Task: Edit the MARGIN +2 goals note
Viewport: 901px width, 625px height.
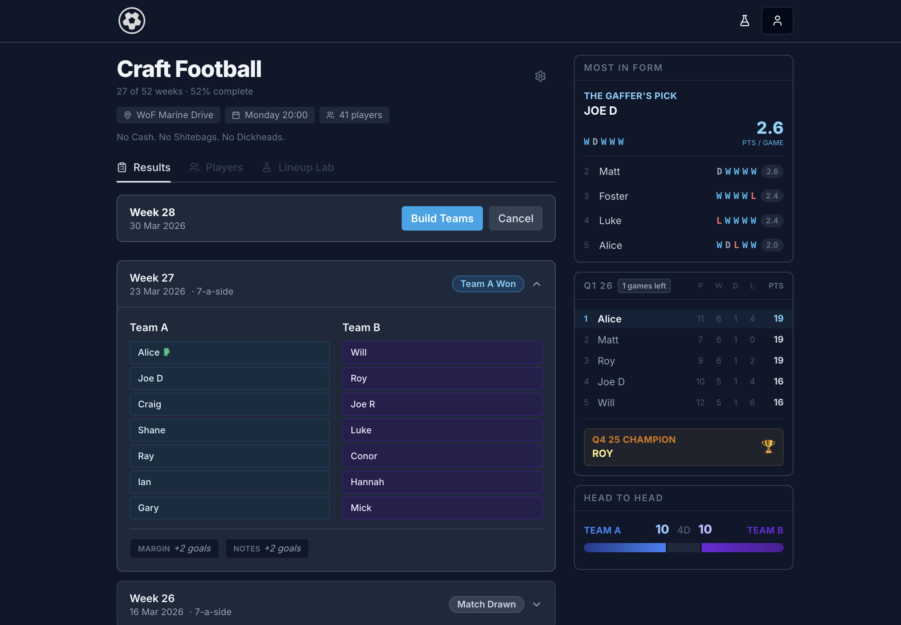Action: (174, 548)
